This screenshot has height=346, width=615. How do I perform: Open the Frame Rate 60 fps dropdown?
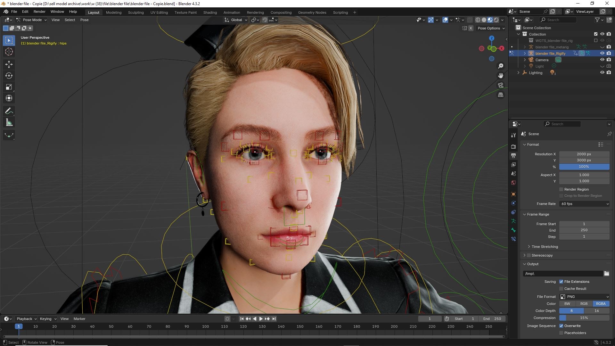coord(584,204)
